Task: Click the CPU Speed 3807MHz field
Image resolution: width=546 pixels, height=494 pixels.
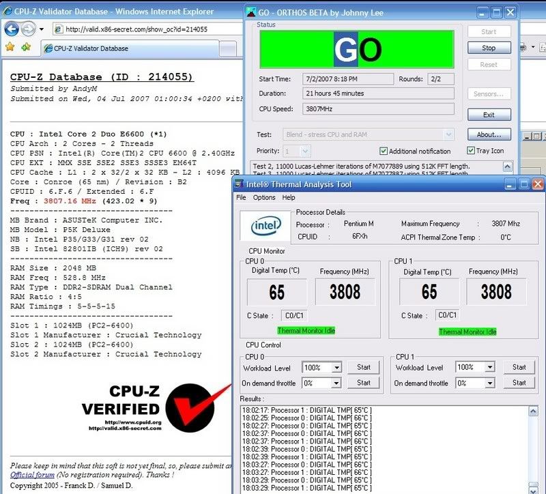Action: click(x=378, y=109)
